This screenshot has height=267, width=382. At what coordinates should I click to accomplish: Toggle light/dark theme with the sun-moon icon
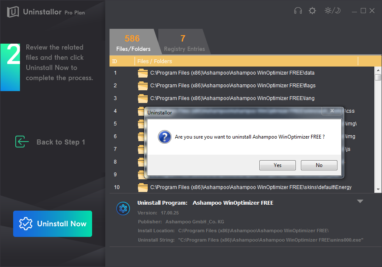(x=332, y=11)
